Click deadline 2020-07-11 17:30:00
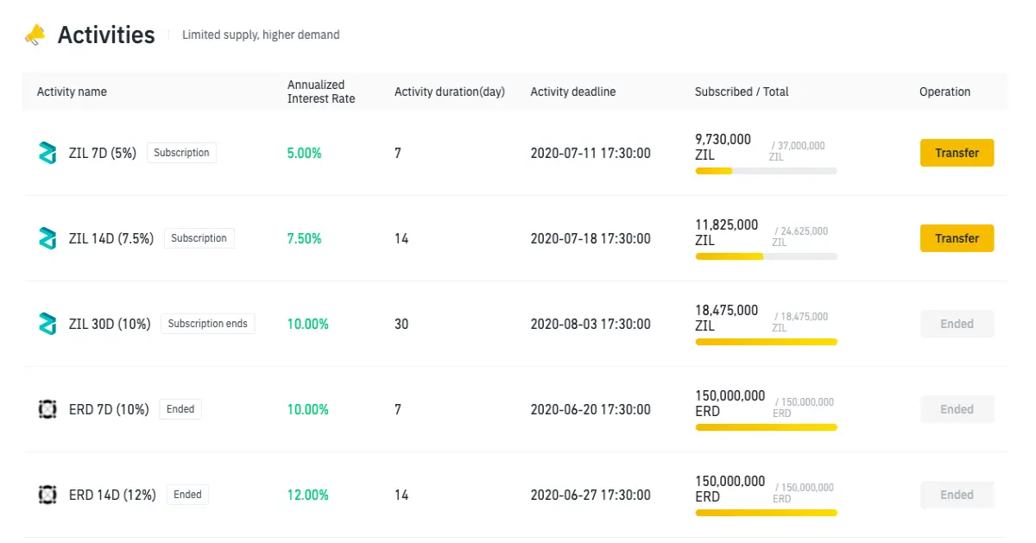This screenshot has width=1036, height=543. (591, 153)
